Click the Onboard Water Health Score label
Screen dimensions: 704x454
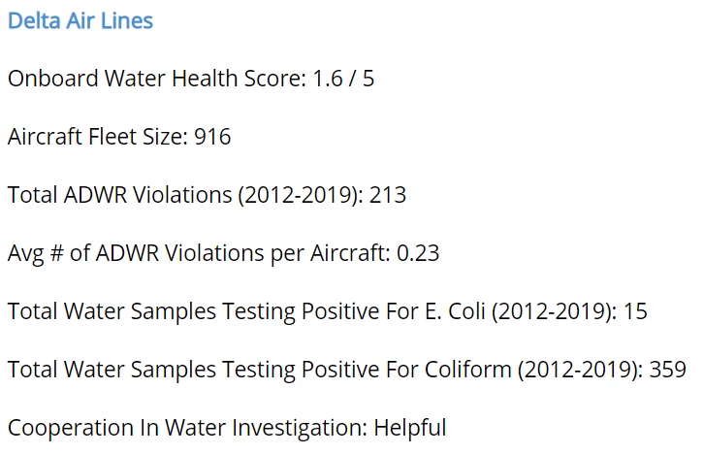pyautogui.click(x=155, y=79)
